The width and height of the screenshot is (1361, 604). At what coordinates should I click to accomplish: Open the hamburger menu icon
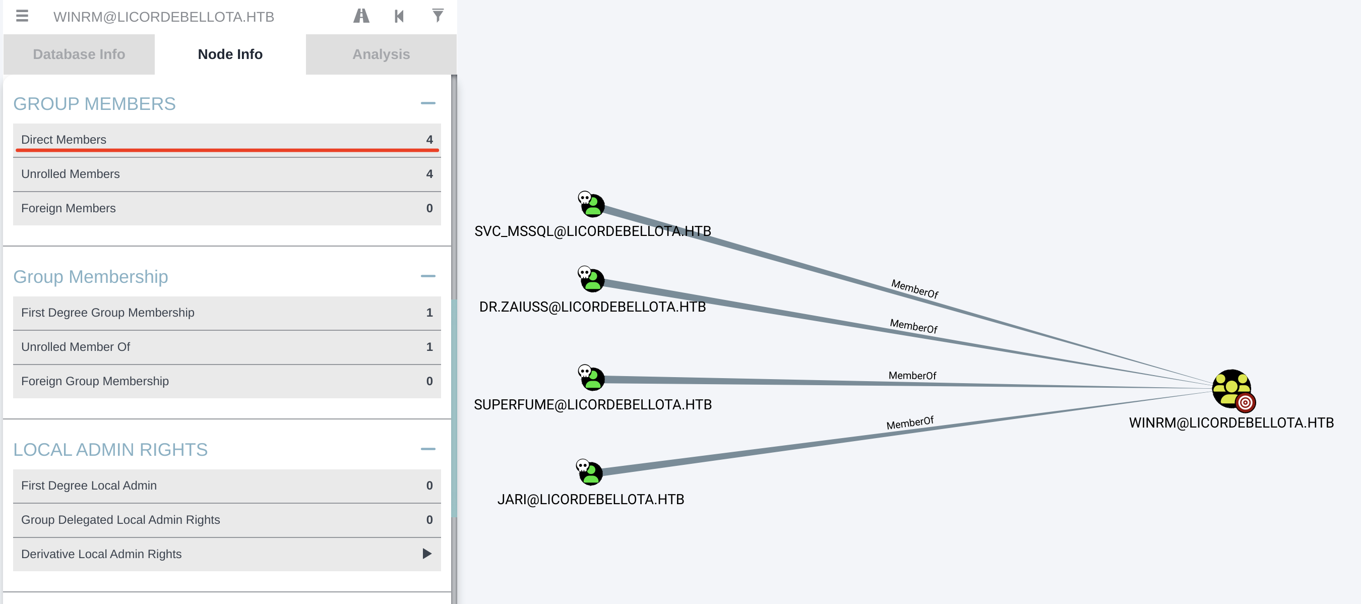[x=22, y=16]
